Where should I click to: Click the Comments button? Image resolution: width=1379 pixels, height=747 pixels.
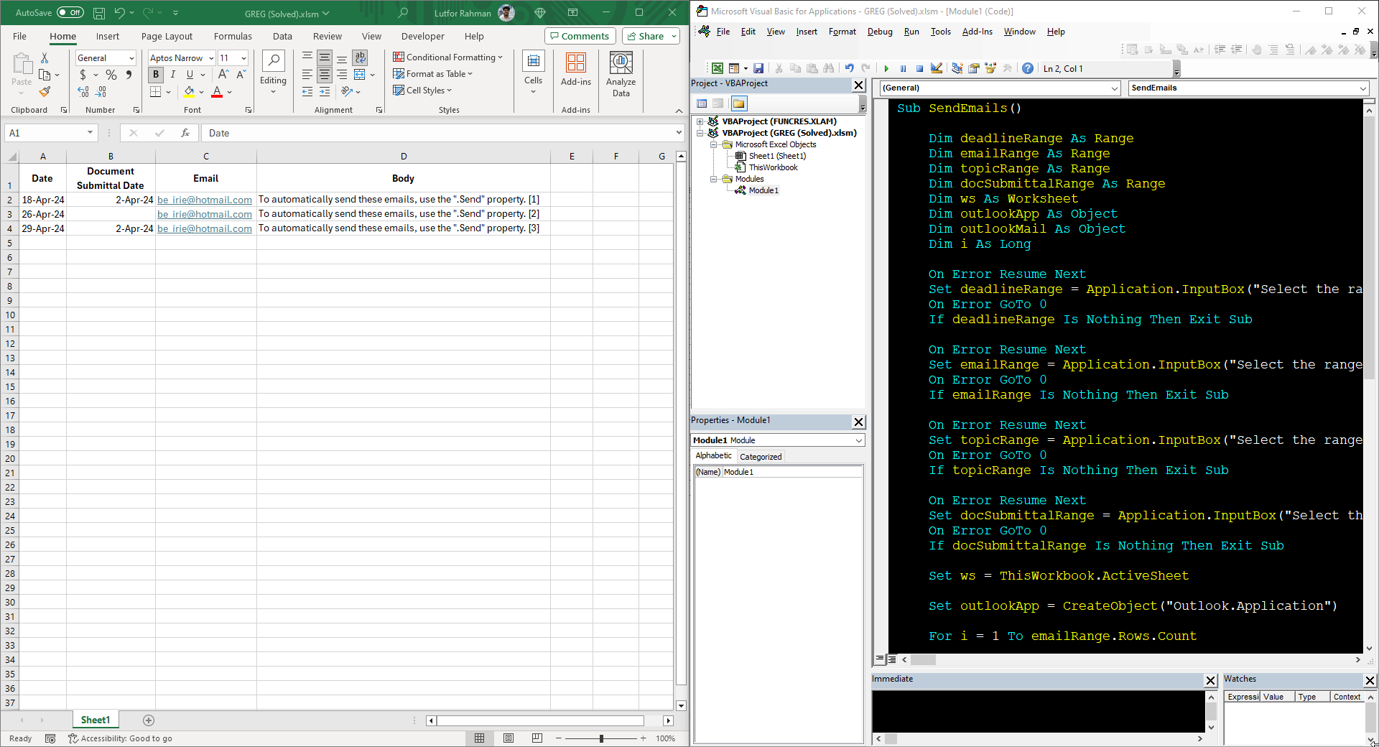pyautogui.click(x=579, y=36)
